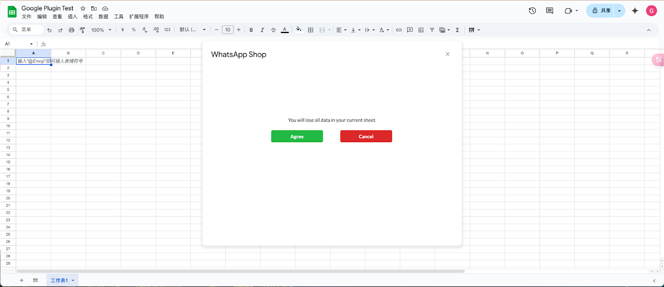Format as percent

(133, 30)
